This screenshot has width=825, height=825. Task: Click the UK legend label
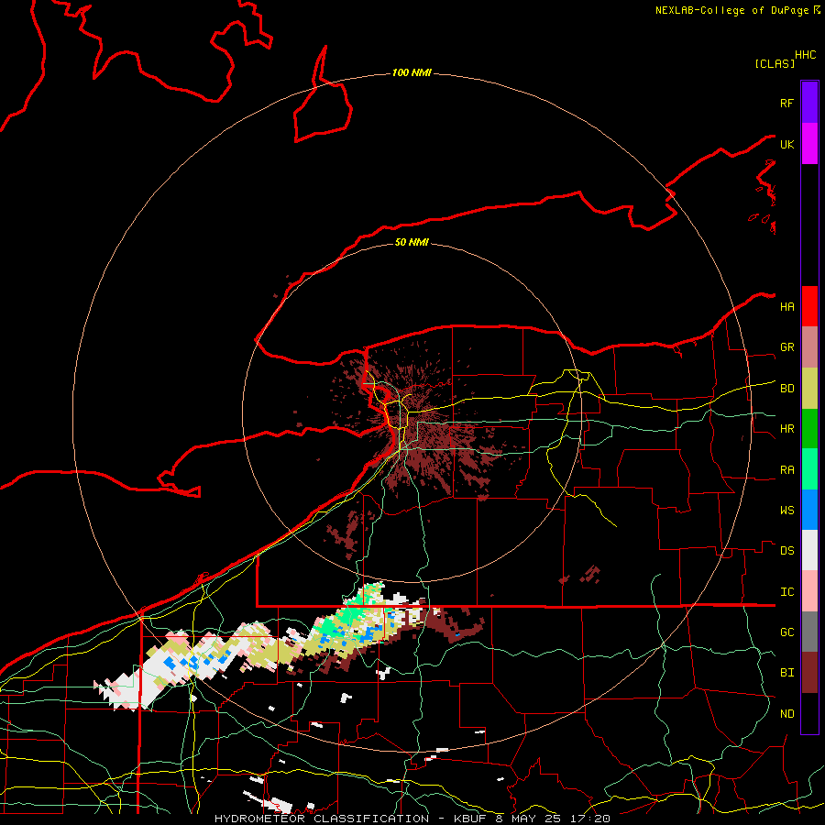point(786,144)
